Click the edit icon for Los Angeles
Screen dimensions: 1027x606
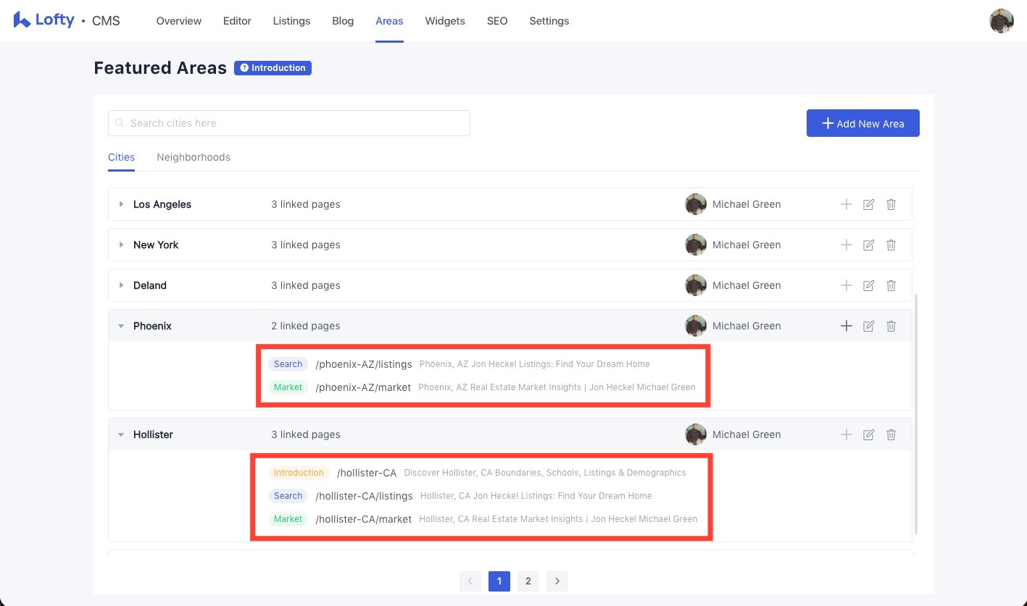pos(868,205)
